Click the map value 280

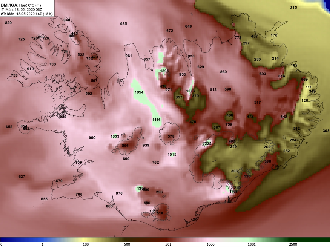point(257,59)
